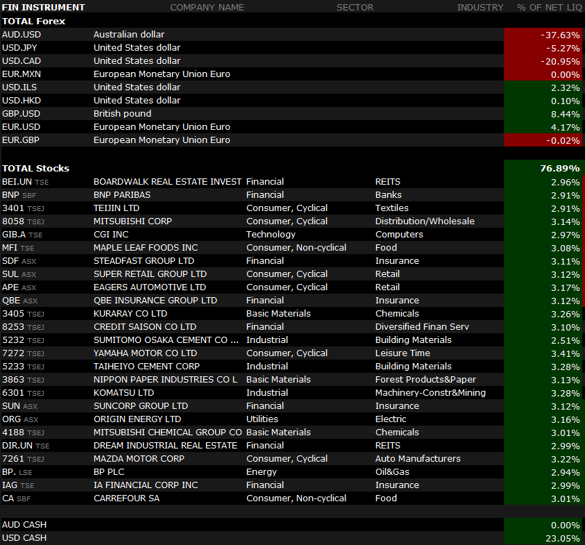
Task: Click MAPLE LEAF FOODS INC
Action: click(x=146, y=248)
